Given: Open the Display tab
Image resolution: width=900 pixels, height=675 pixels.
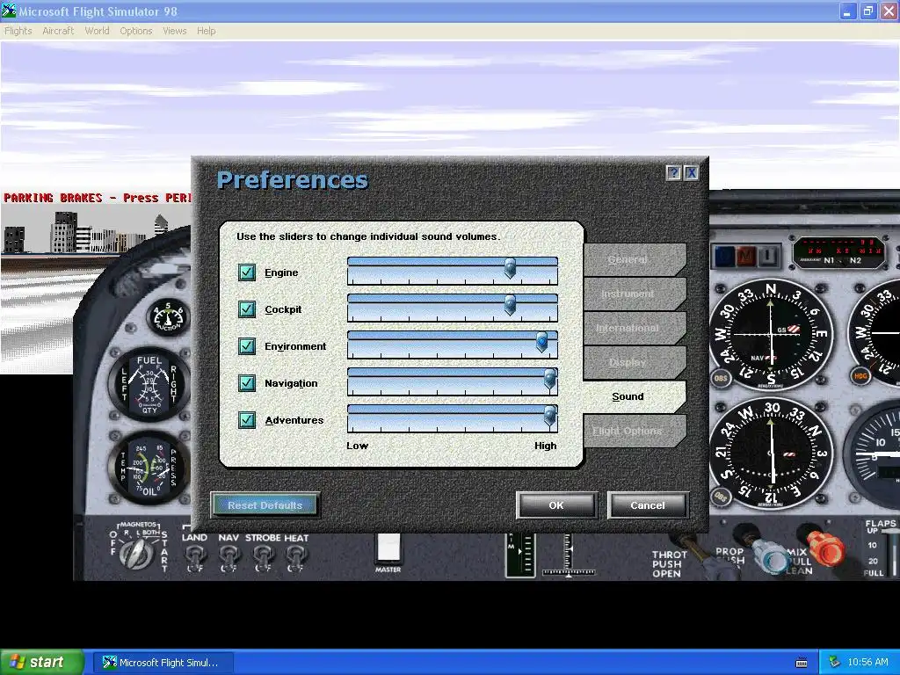Looking at the screenshot, I should point(635,362).
